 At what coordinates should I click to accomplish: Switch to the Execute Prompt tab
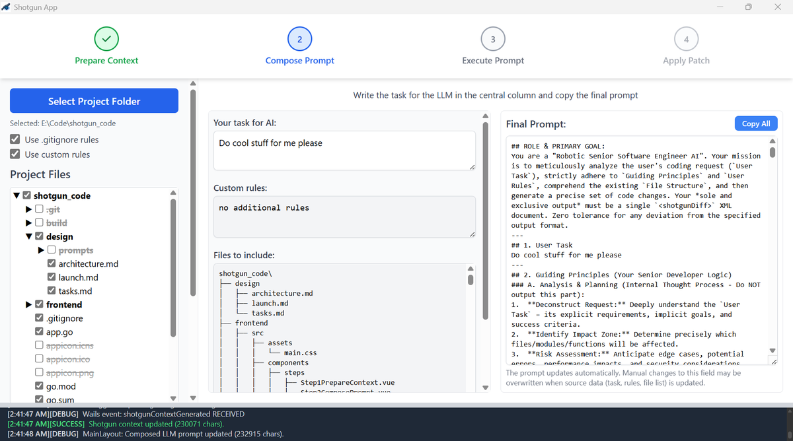tap(492, 59)
